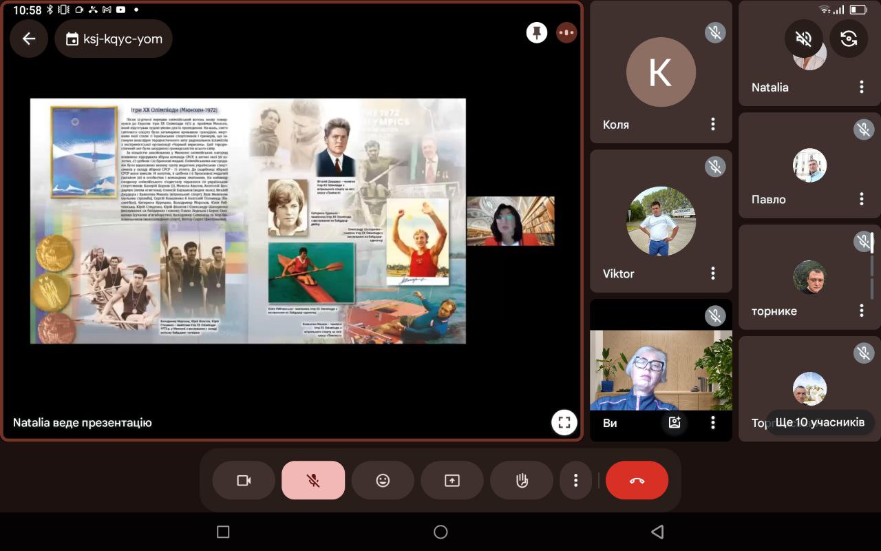The width and height of the screenshot is (881, 551).
Task: Tap the shared Olympics presentation slide
Action: tap(248, 220)
